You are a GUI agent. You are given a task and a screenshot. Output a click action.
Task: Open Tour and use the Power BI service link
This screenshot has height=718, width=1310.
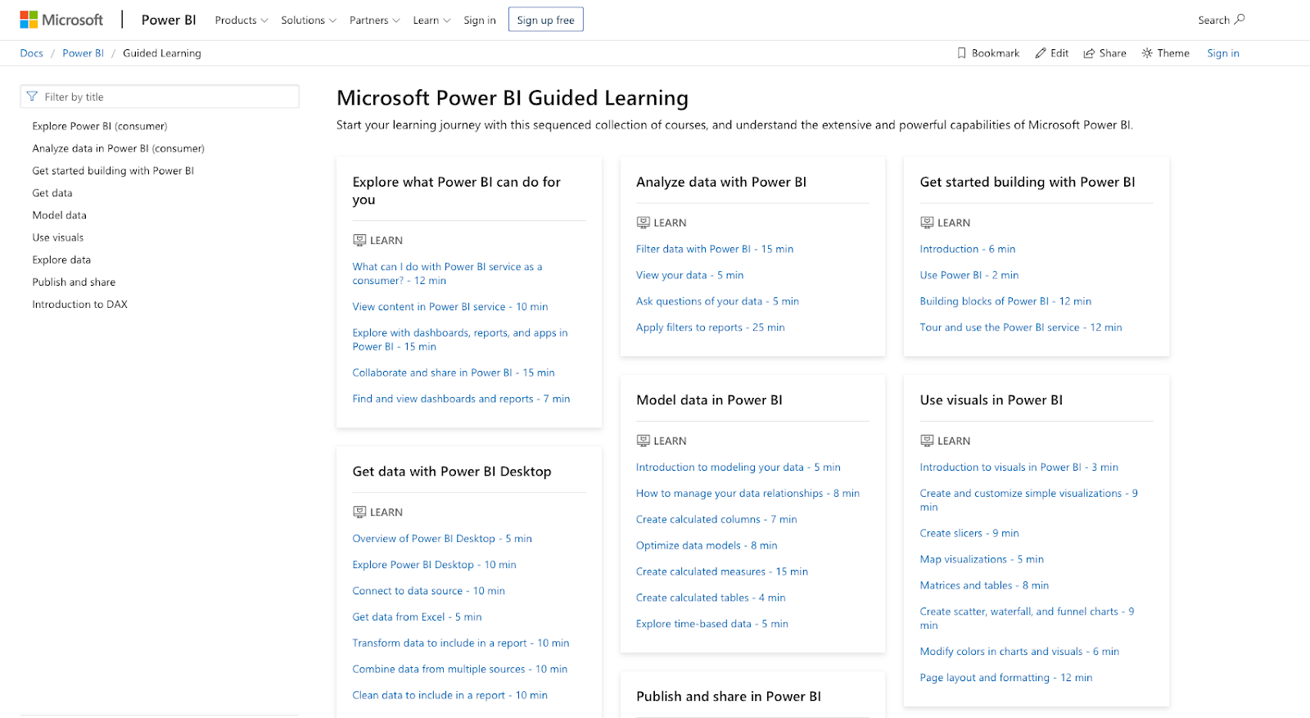point(1021,327)
